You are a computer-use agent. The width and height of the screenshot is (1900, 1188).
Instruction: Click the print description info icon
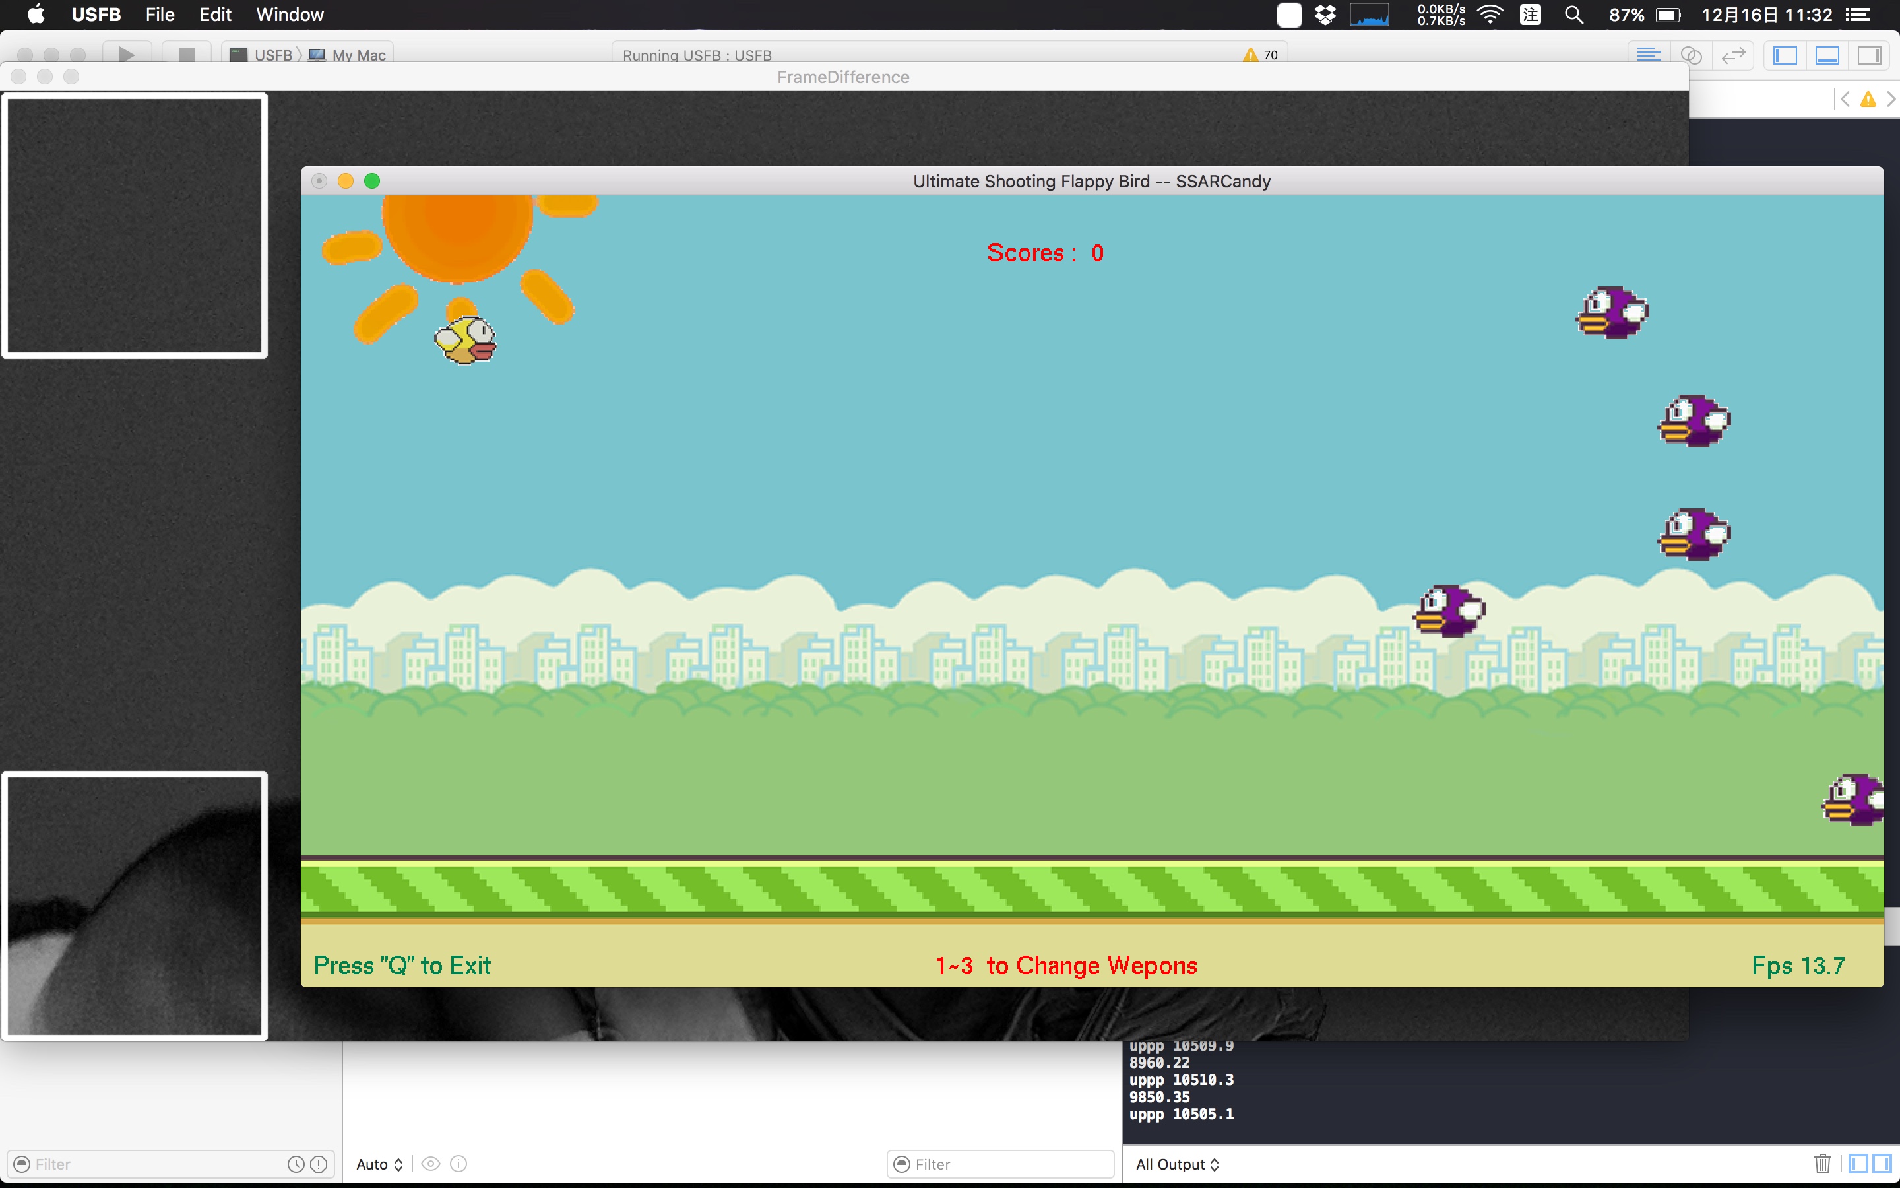click(x=459, y=1164)
